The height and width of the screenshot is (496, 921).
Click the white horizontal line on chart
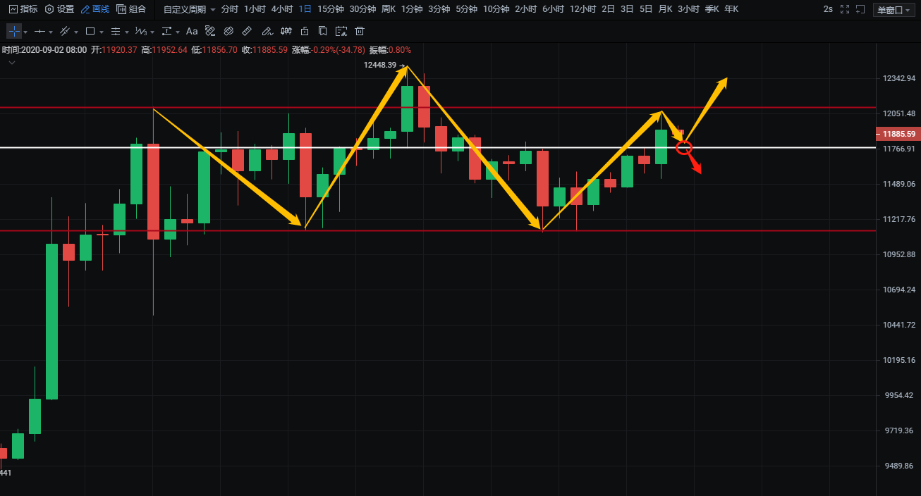pyautogui.click(x=423, y=148)
